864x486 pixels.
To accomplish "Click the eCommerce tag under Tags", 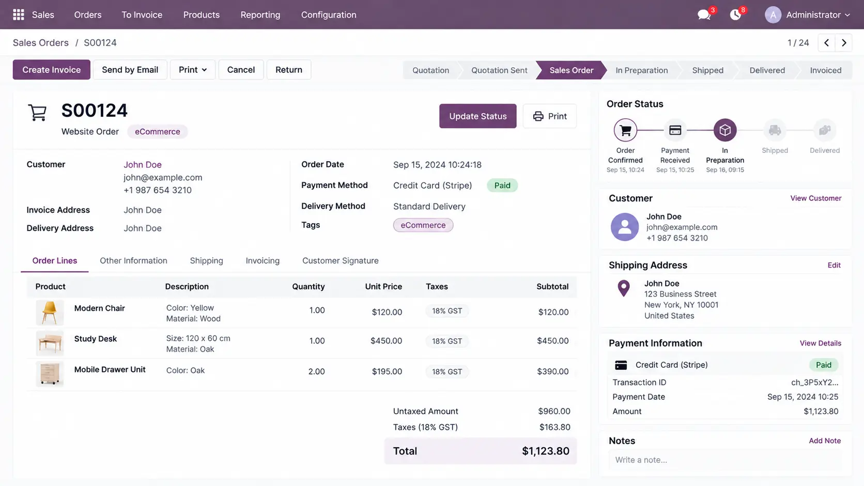I will click(423, 225).
